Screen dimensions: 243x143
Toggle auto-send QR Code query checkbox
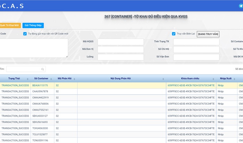coord(25,34)
